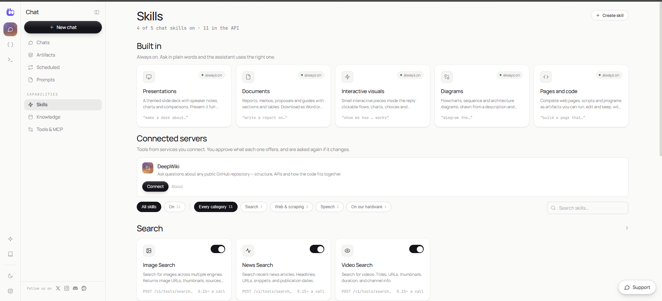Open the X social link
Image resolution: width=662 pixels, height=301 pixels.
(x=58, y=288)
